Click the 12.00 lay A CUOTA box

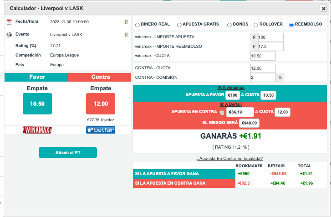(282, 112)
